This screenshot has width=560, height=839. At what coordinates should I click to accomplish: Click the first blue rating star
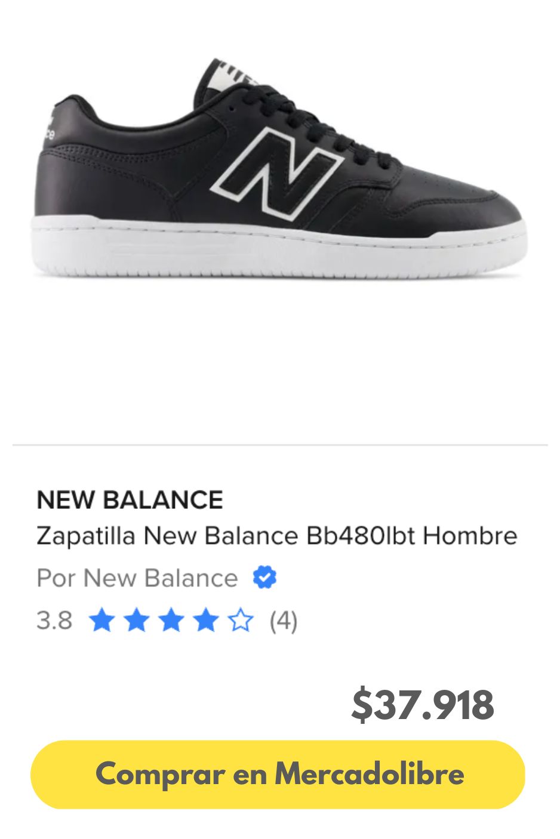[x=101, y=621]
